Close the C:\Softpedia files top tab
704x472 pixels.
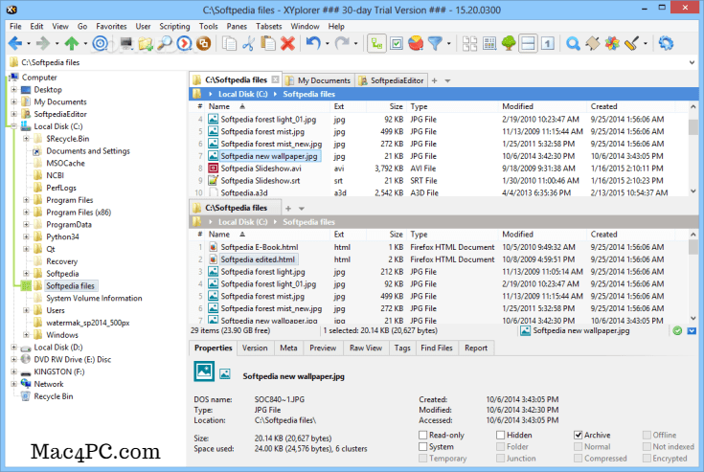pos(275,79)
